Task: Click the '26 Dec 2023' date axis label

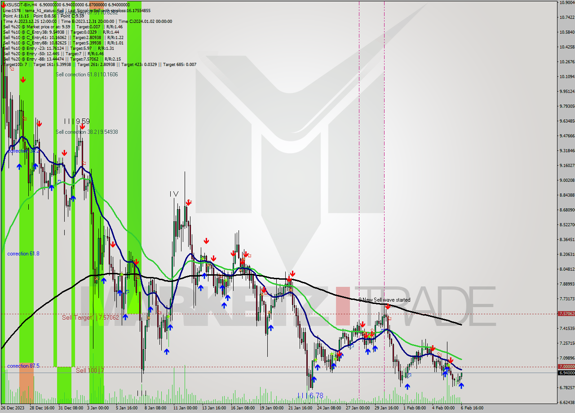Action: pos(13,408)
